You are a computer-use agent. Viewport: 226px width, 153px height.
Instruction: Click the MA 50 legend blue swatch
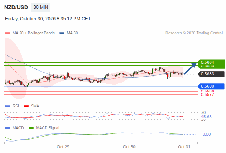(62, 33)
